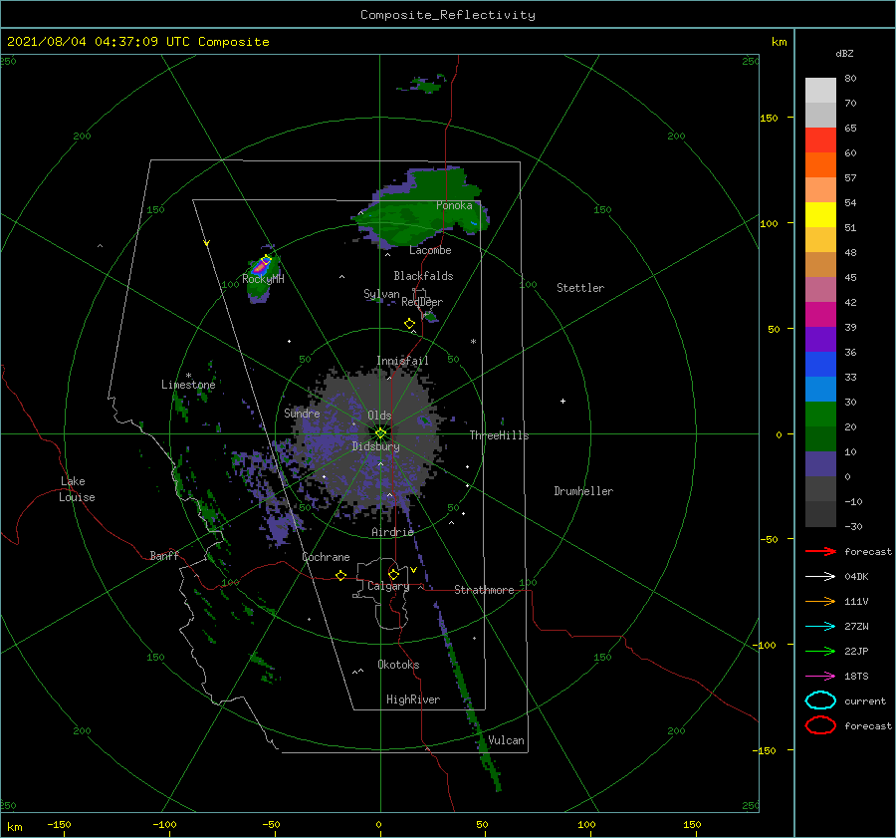The image size is (896, 838).
Task: Click the Strathmore city label
Action: pyautogui.click(x=484, y=590)
